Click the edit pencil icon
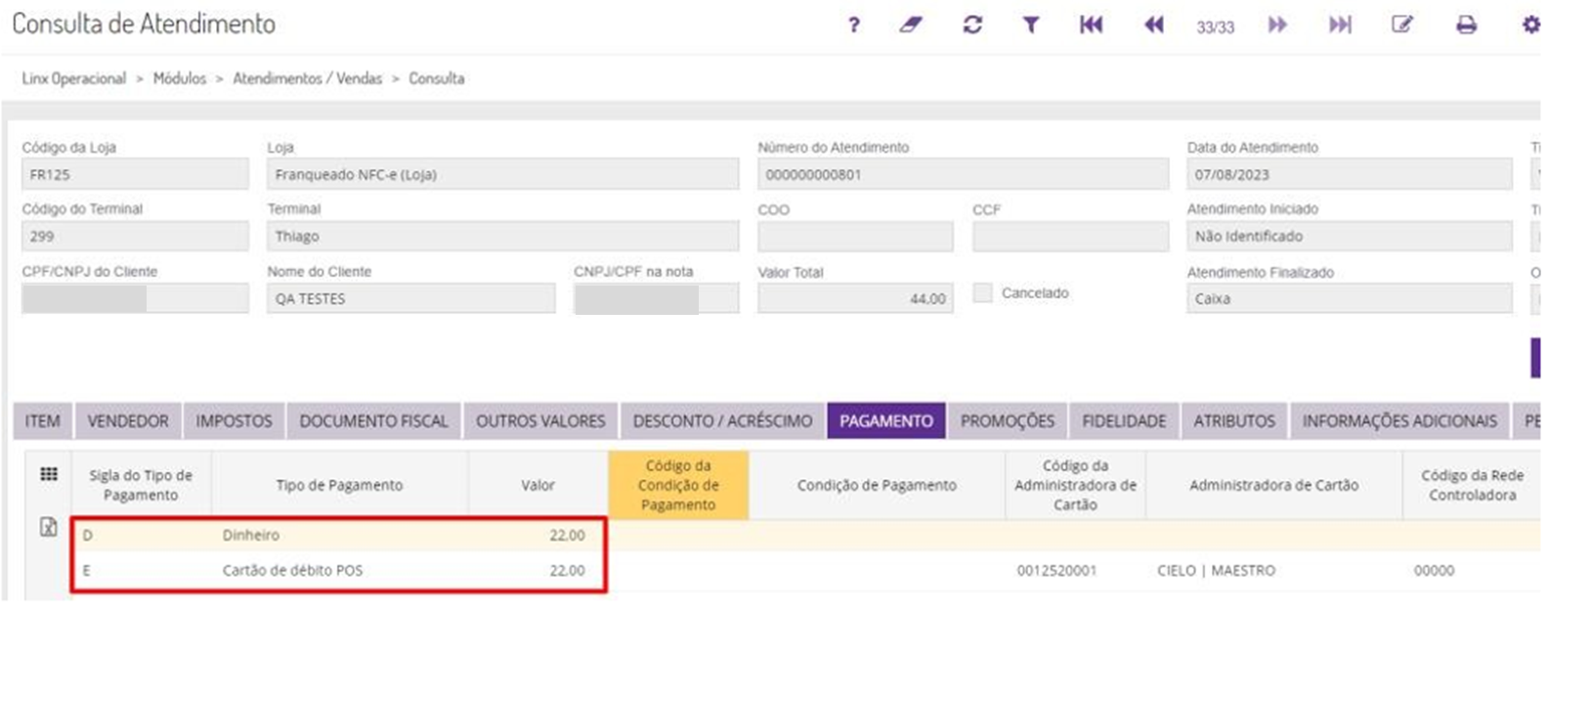The image size is (1591, 703). pyautogui.click(x=1402, y=25)
